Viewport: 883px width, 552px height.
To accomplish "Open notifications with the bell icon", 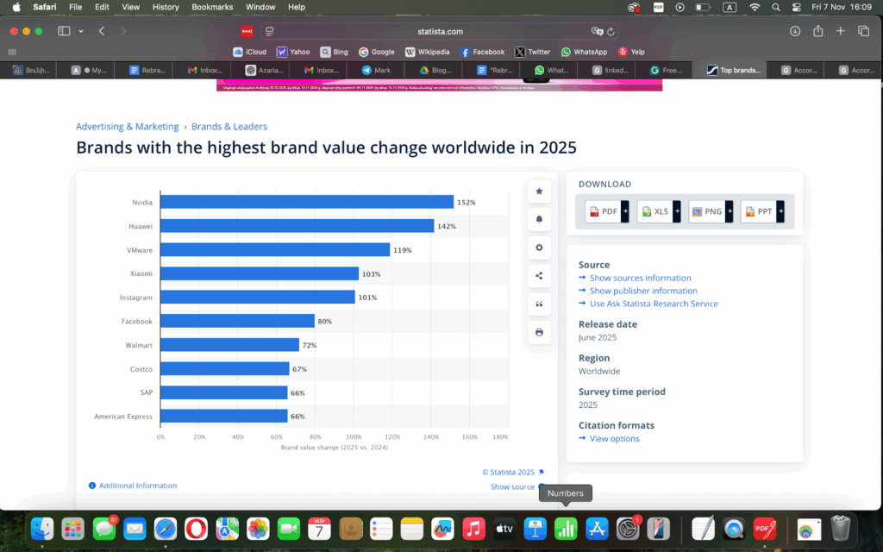I will coord(539,219).
